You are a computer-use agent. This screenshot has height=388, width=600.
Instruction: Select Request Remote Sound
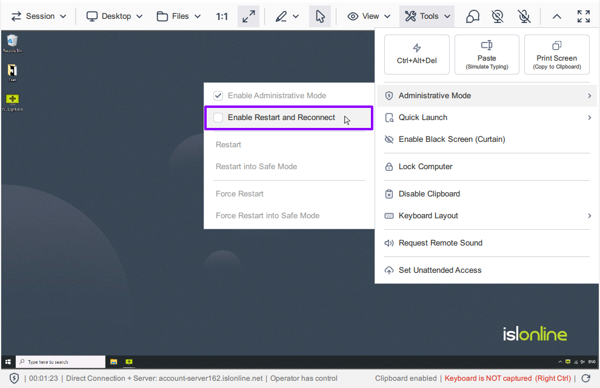tap(487, 242)
